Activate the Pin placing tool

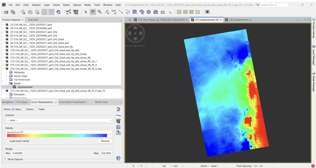[x=107, y=12]
